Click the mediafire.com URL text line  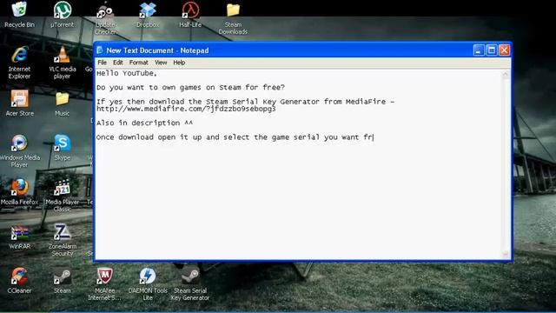point(186,109)
